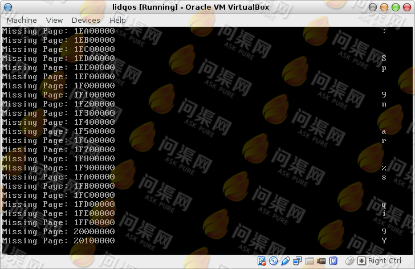Click the line 'Missing Page: 20100000'
This screenshot has height=269, width=415.
59,241
